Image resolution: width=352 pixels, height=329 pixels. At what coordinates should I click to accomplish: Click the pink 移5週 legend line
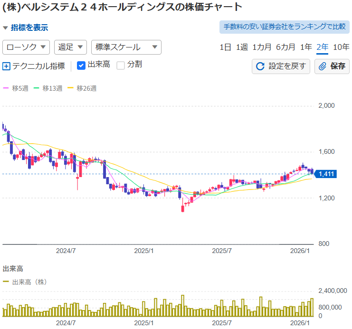[6, 88]
